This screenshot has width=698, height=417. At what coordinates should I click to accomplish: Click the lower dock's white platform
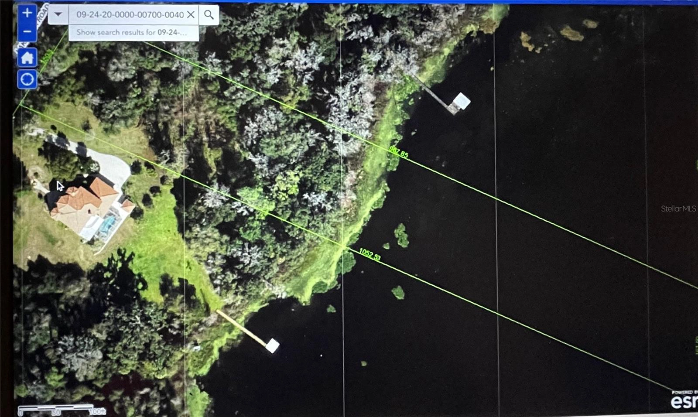coord(272,345)
